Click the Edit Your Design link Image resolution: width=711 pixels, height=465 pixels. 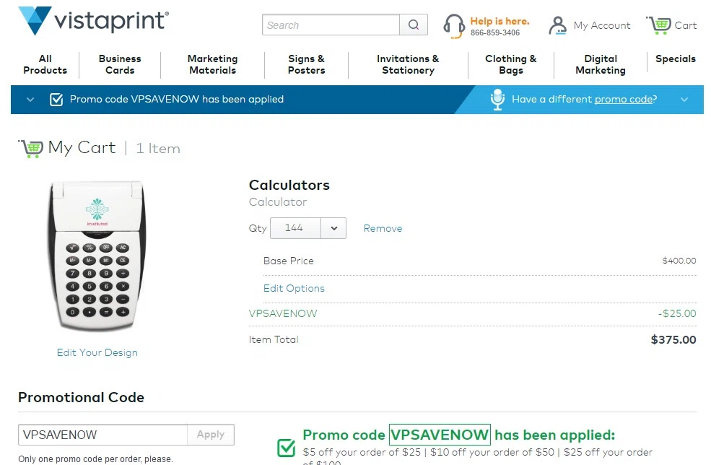click(x=97, y=352)
